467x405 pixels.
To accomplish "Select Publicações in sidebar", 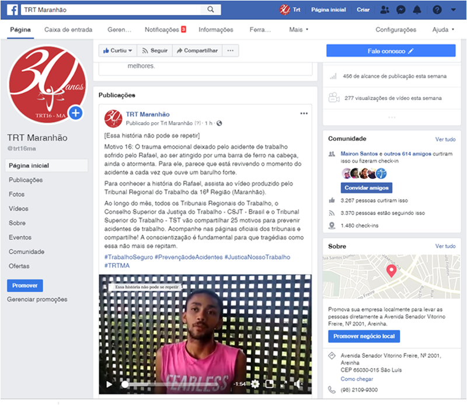I will pos(26,180).
